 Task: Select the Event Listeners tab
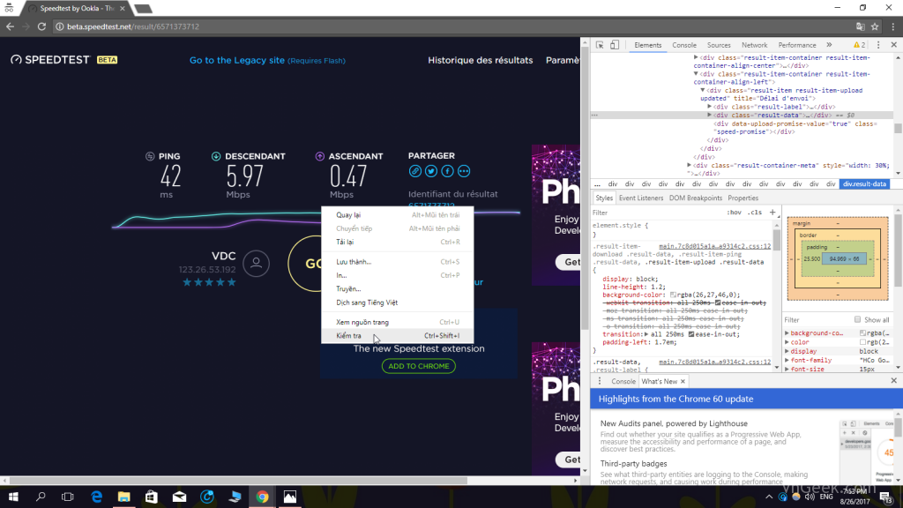[x=641, y=198]
